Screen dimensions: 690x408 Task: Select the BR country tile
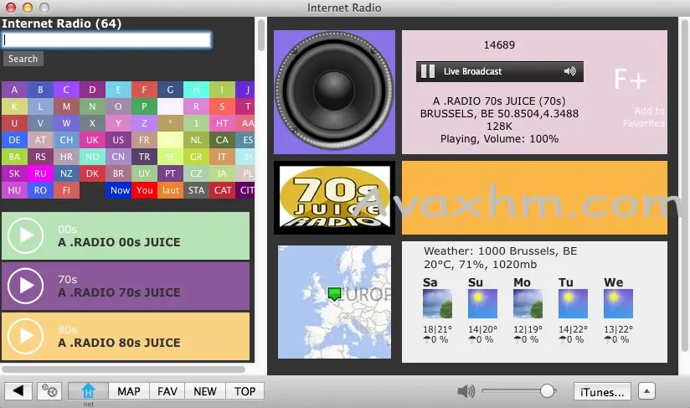118,173
